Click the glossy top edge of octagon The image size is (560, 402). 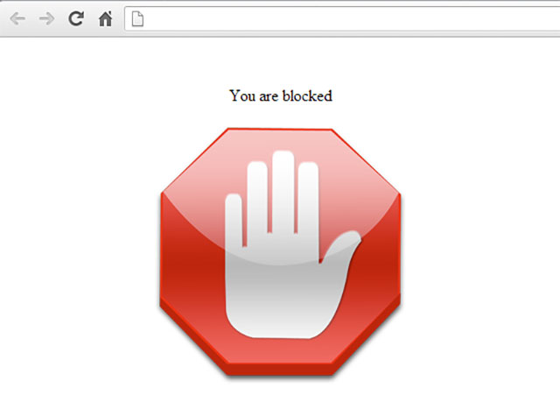point(280,131)
